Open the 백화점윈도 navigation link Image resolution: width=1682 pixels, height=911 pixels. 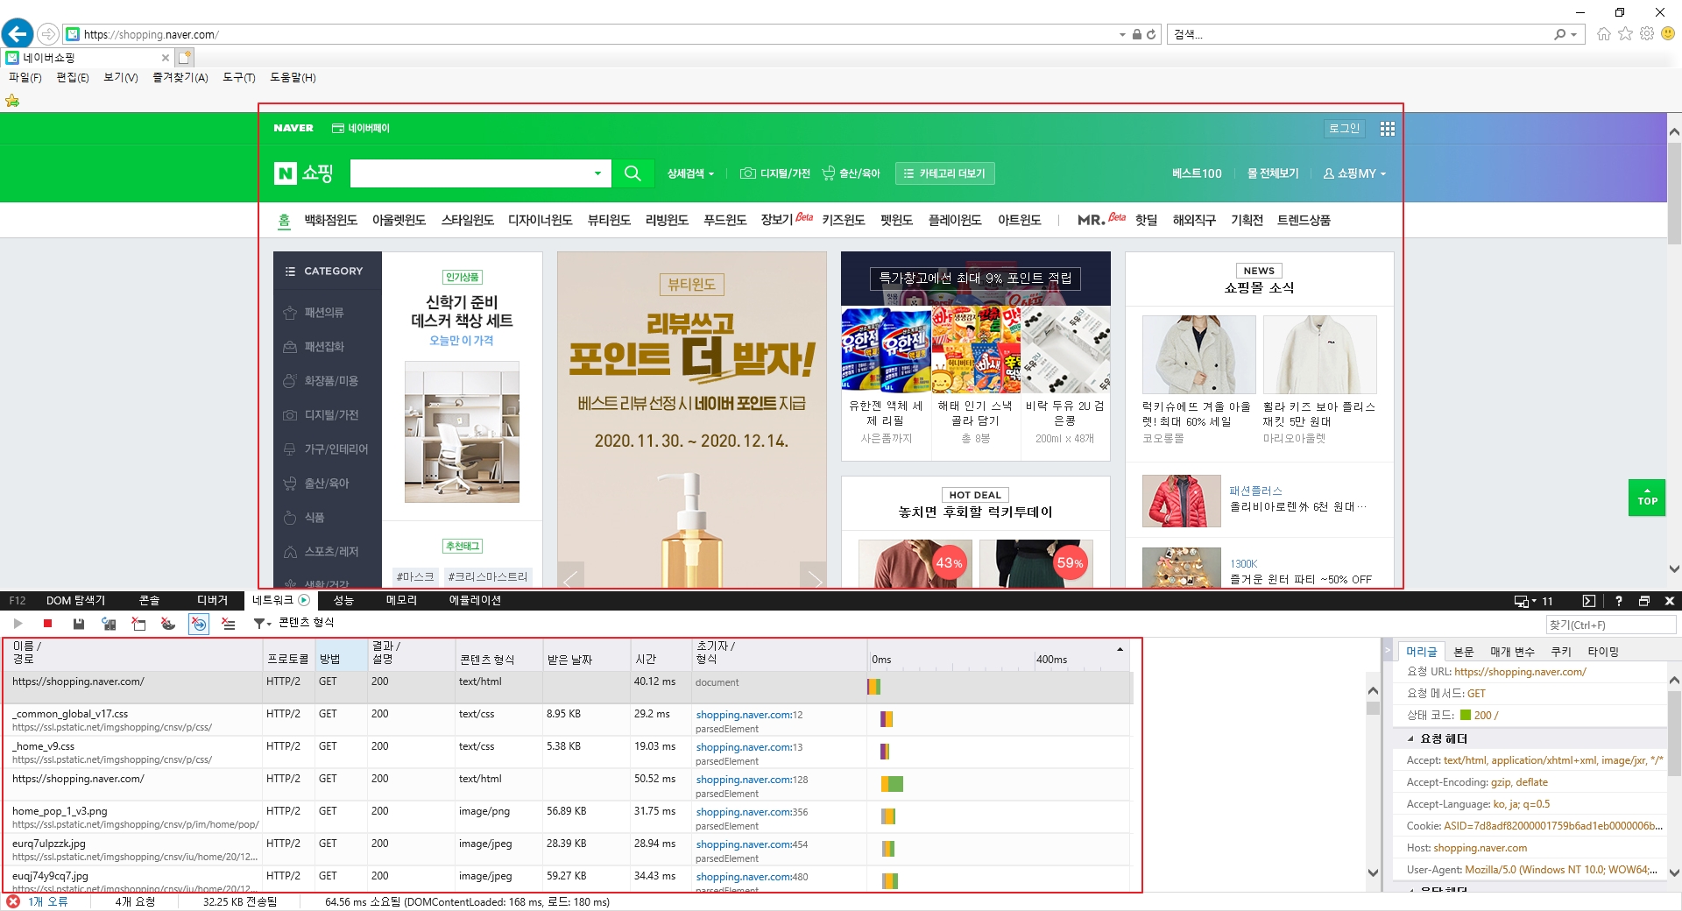coord(330,221)
